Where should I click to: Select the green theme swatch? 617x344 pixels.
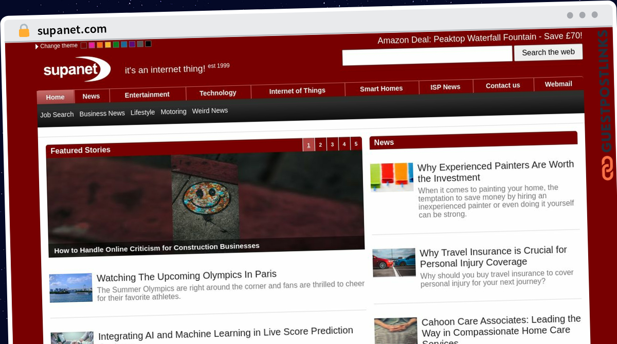coord(116,45)
